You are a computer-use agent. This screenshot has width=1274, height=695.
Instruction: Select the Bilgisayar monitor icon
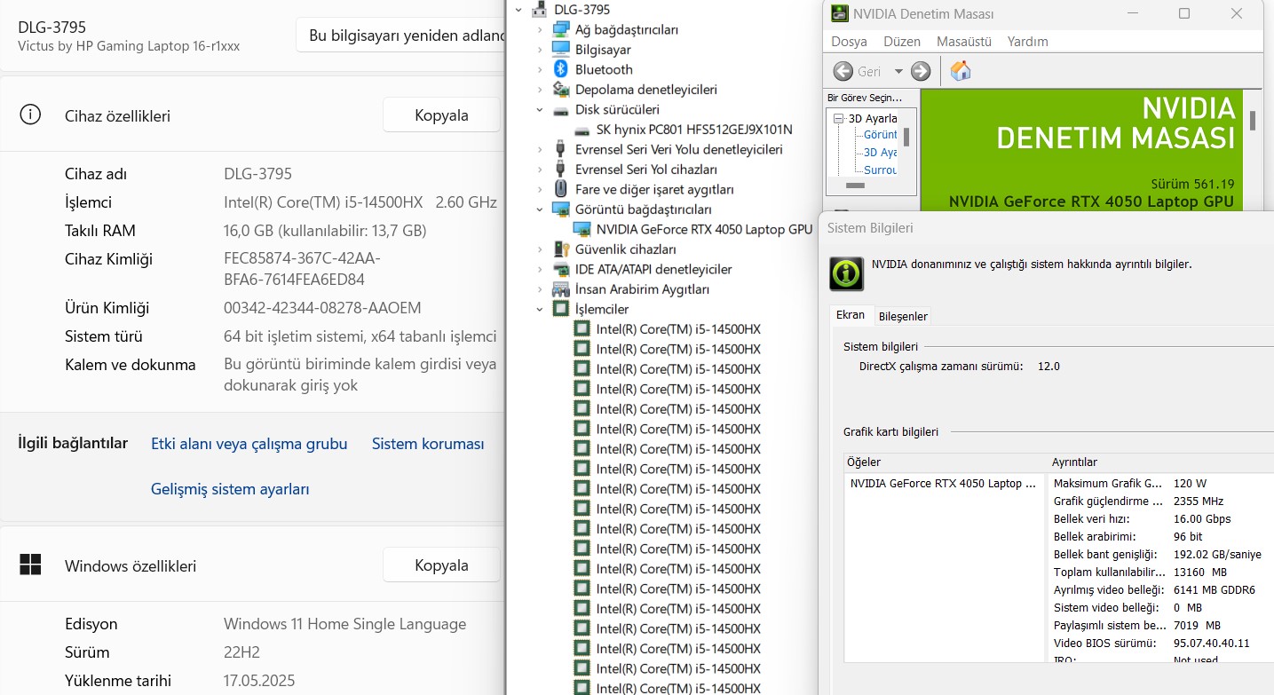click(560, 50)
